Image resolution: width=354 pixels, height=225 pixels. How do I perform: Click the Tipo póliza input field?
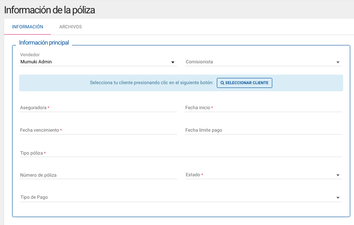tap(181, 153)
